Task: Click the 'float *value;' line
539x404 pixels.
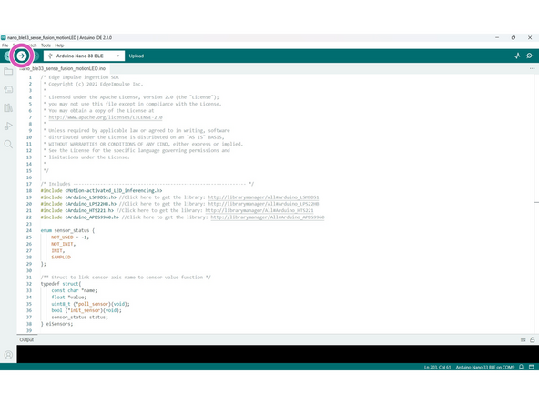Action: point(69,298)
